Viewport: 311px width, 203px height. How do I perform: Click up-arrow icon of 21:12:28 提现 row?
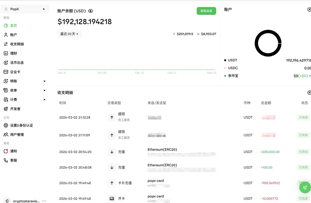click(x=112, y=117)
